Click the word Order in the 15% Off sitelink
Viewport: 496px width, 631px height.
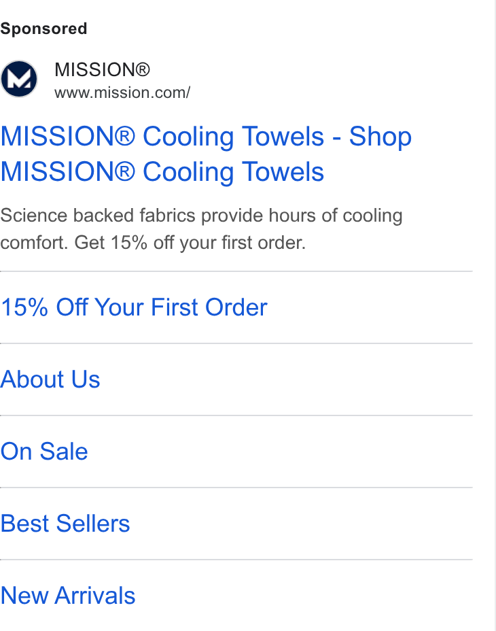236,307
